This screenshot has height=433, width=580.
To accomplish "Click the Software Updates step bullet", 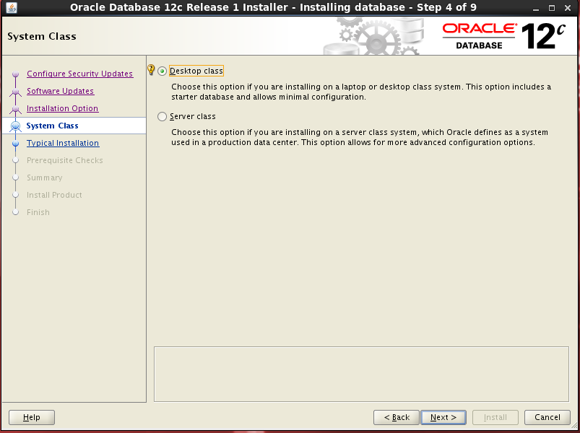I will [x=16, y=91].
